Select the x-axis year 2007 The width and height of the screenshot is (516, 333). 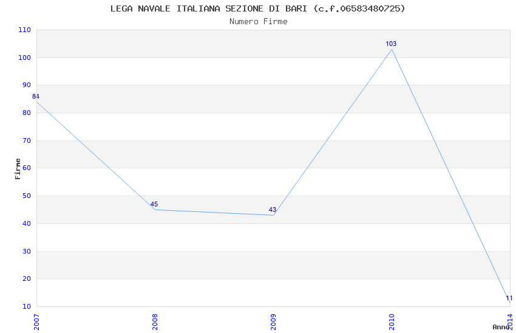[36, 322]
